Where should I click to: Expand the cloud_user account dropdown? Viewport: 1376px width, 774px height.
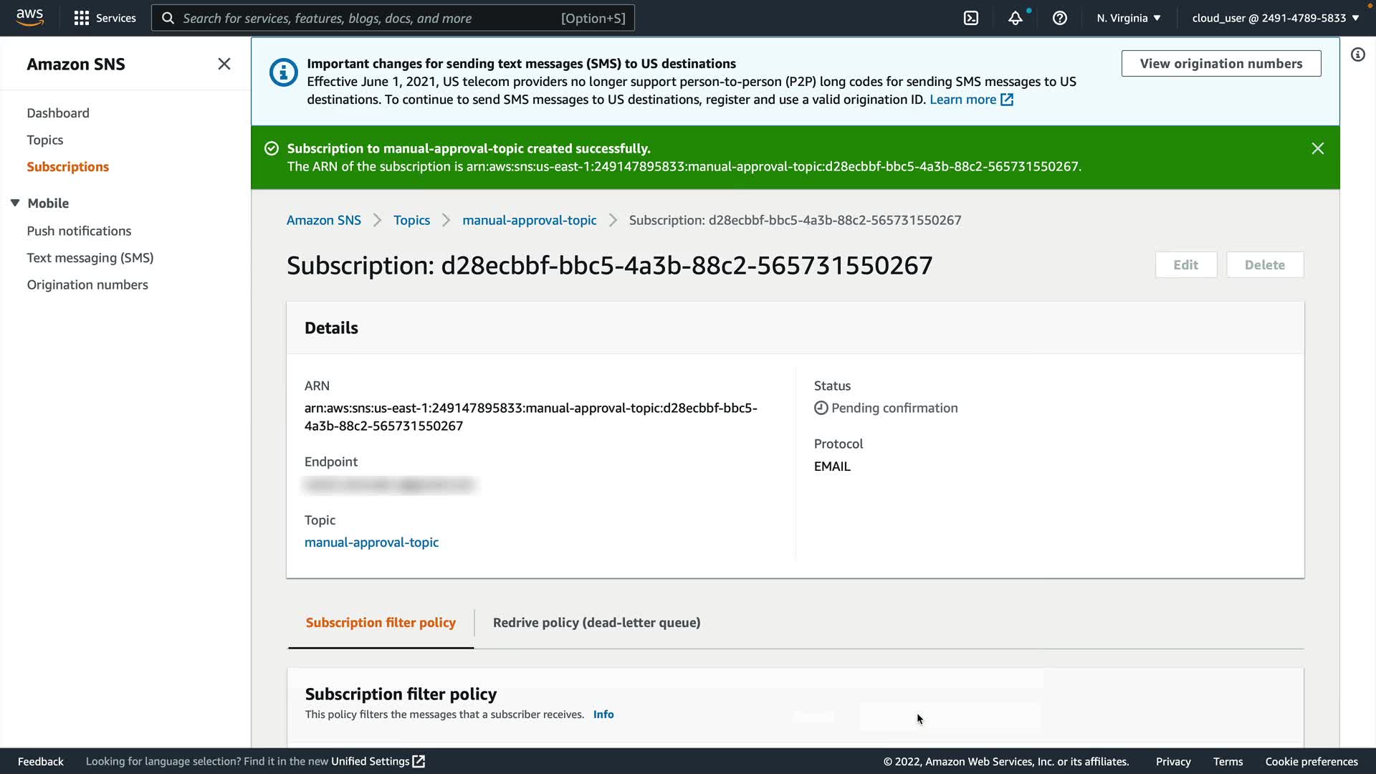tap(1275, 18)
